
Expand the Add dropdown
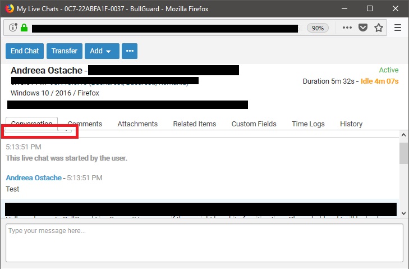[x=101, y=51]
